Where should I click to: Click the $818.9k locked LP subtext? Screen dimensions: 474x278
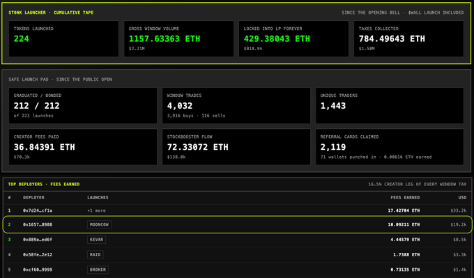click(253, 49)
